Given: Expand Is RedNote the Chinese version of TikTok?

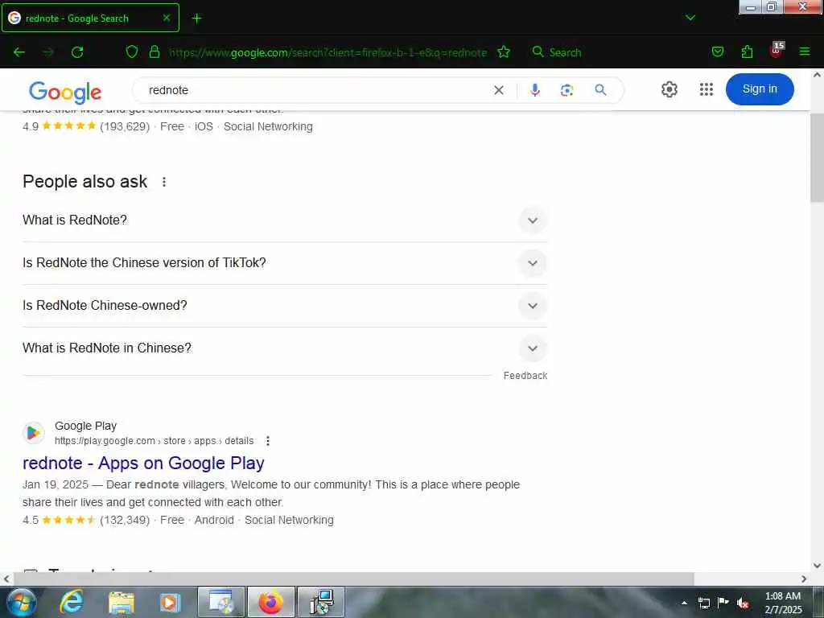Looking at the screenshot, I should click(x=284, y=263).
